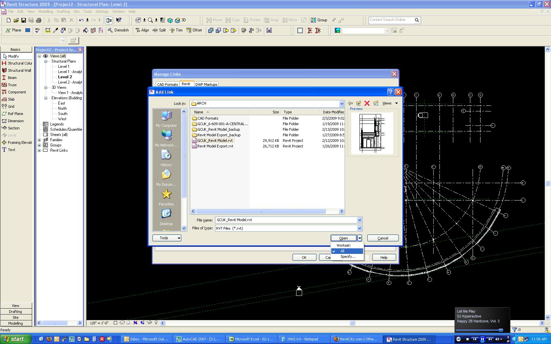Click the Delete icon in Add Link dialog
This screenshot has width=551, height=344.
pos(367,104)
